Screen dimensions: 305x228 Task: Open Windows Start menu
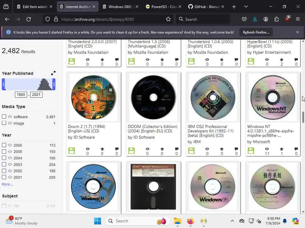97,221
